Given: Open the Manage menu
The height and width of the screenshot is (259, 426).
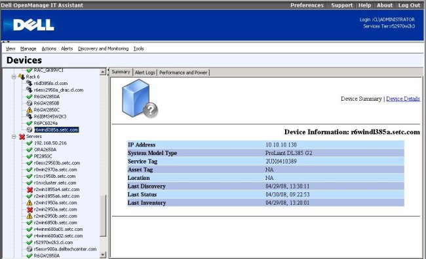Looking at the screenshot, I should (x=28, y=48).
